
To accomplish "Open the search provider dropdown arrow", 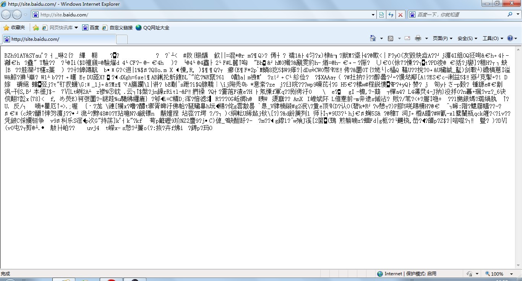I will (x=517, y=15).
